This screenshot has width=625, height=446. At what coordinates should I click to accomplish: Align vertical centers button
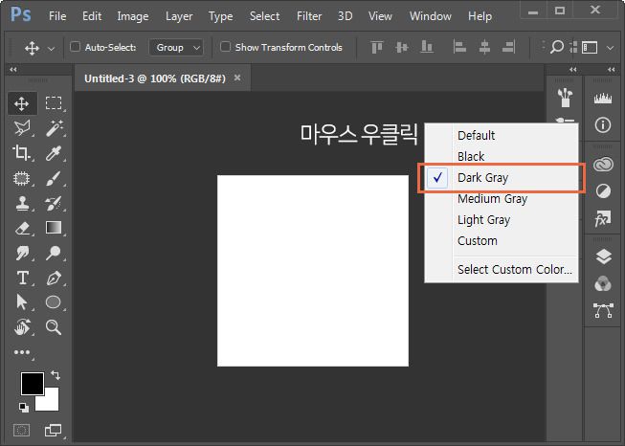coord(402,48)
